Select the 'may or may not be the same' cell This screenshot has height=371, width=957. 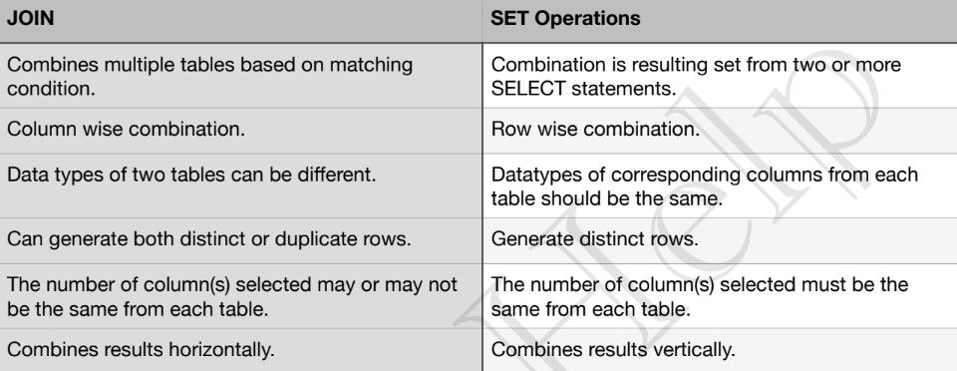(241, 296)
